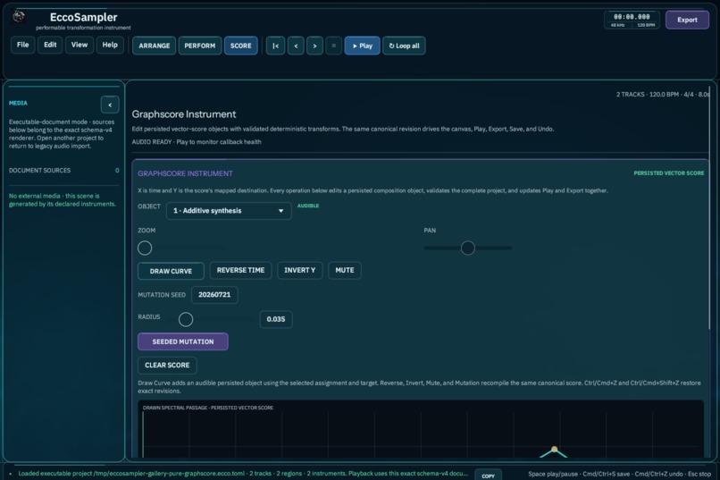The width and height of the screenshot is (720, 480).
Task: Switch to the PERFORM tab
Action: point(200,46)
